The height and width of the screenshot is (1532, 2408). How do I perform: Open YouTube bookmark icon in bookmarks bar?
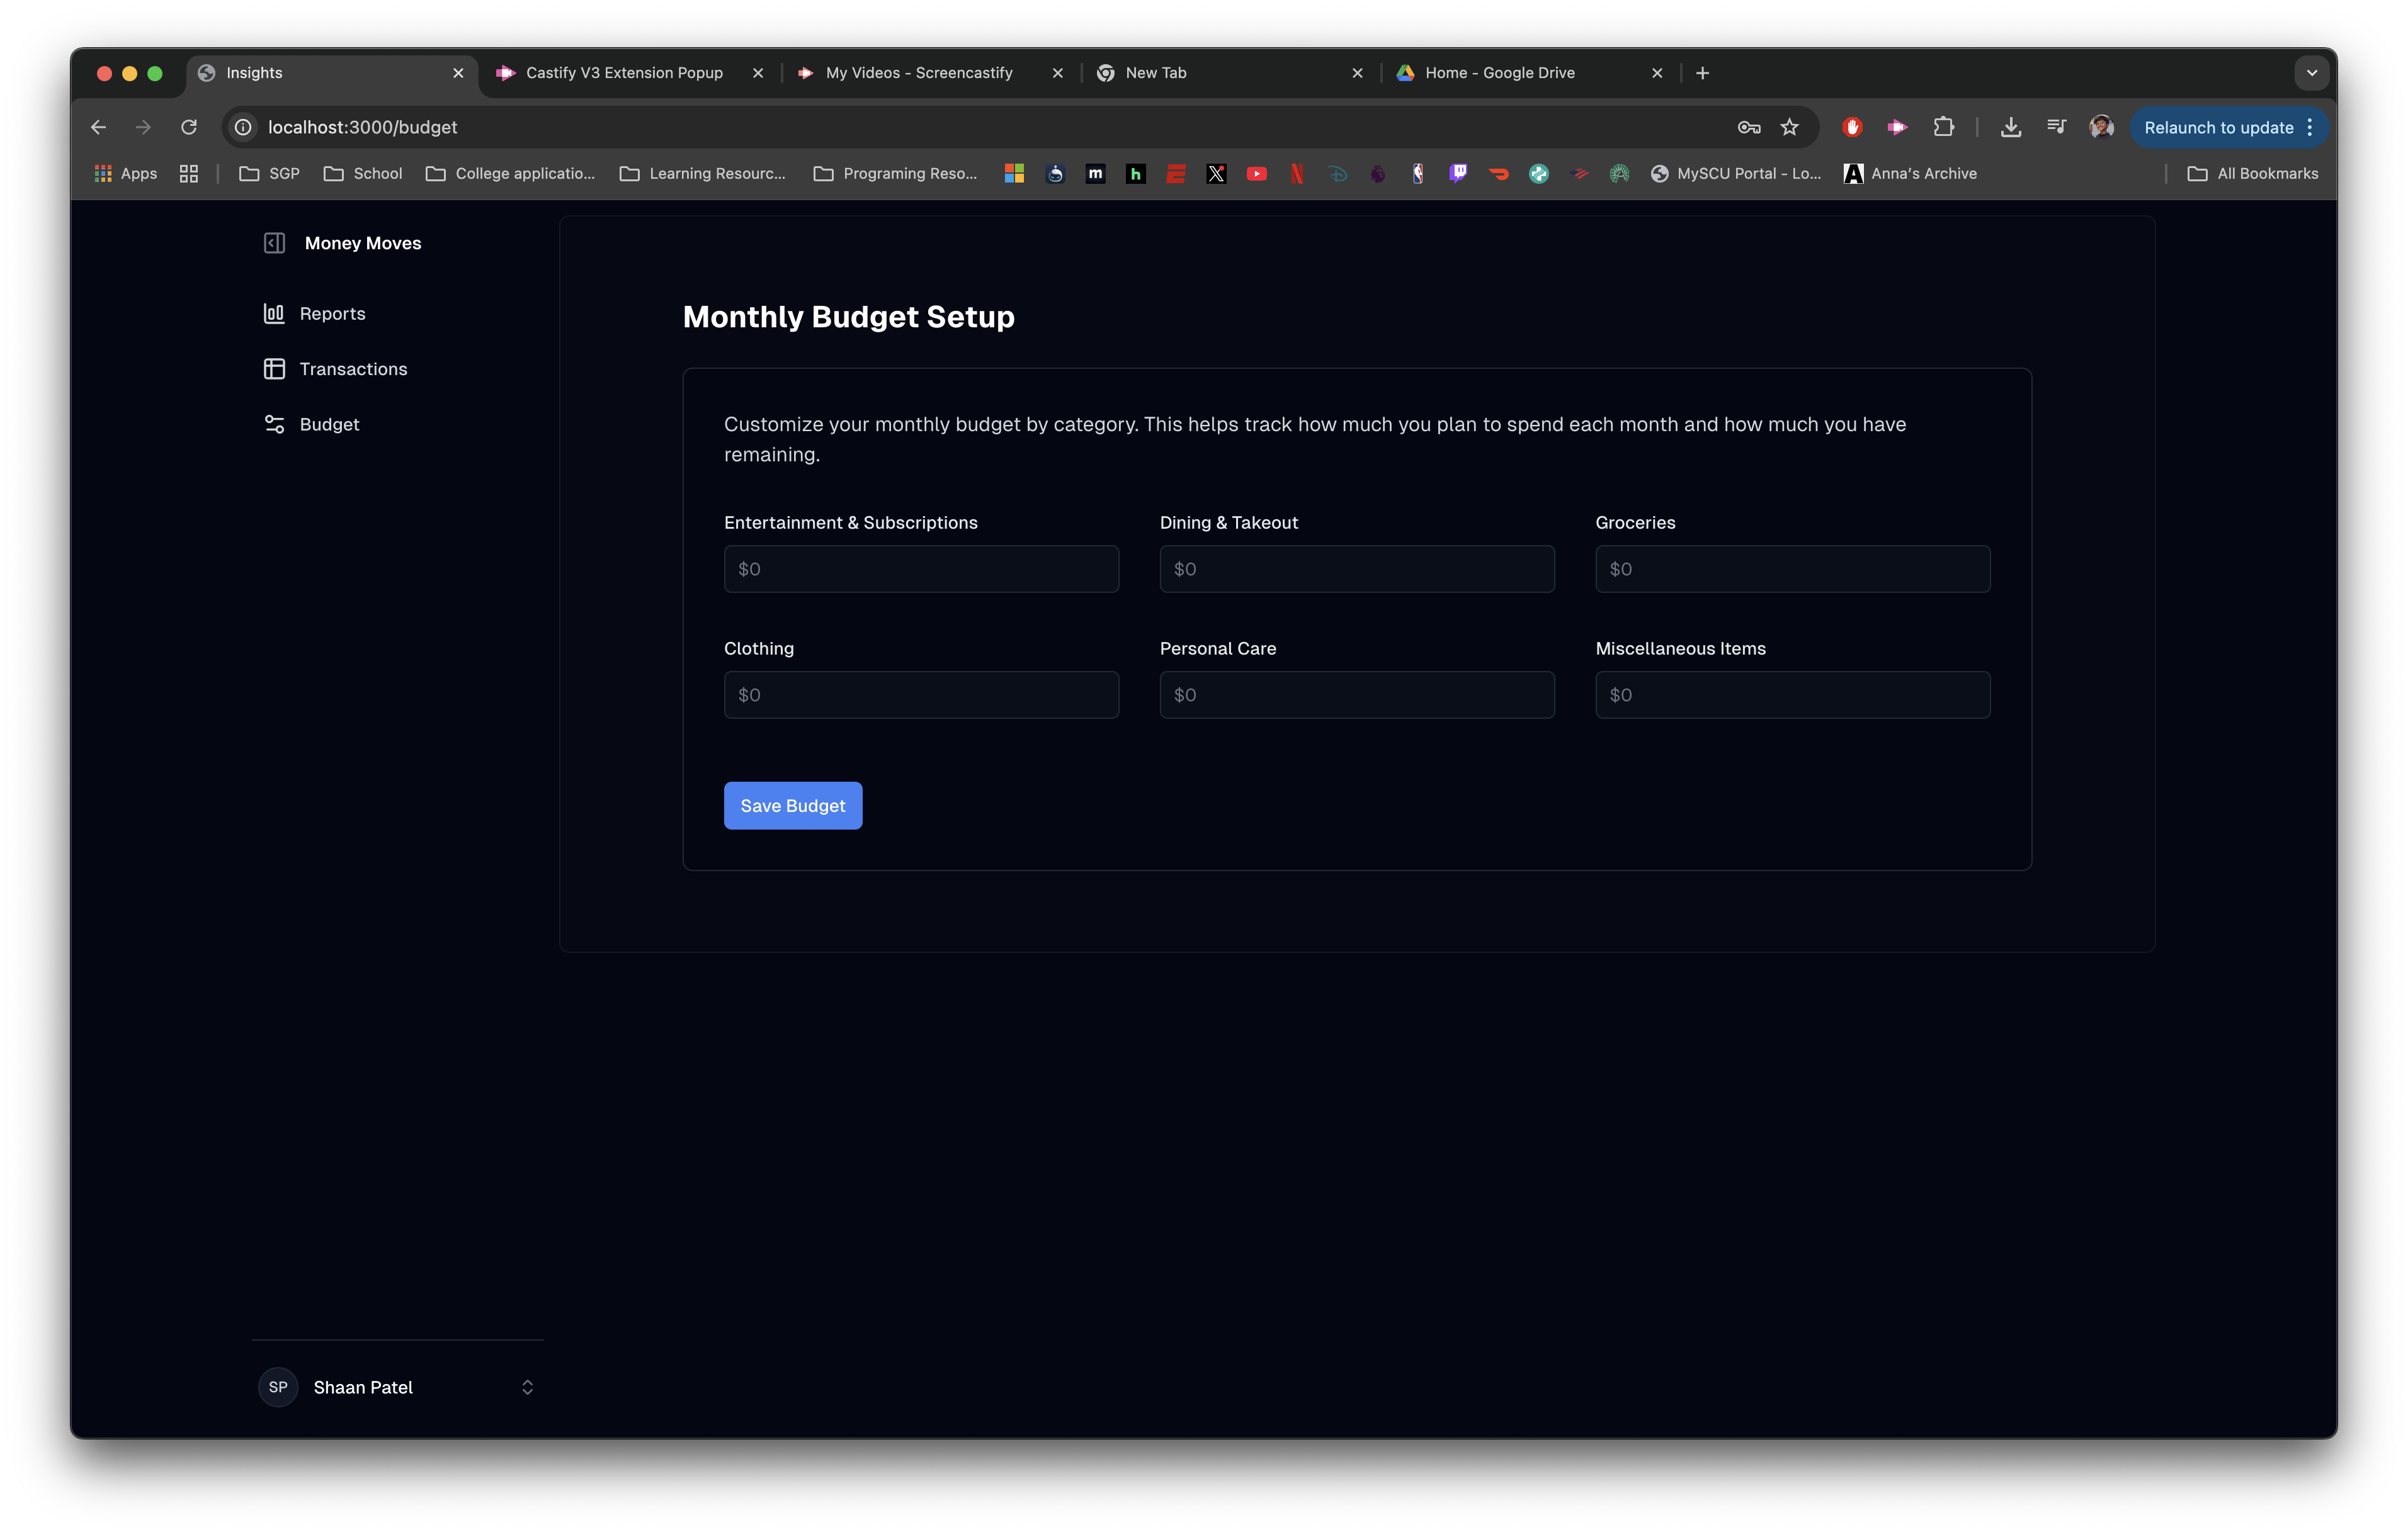pos(1256,174)
